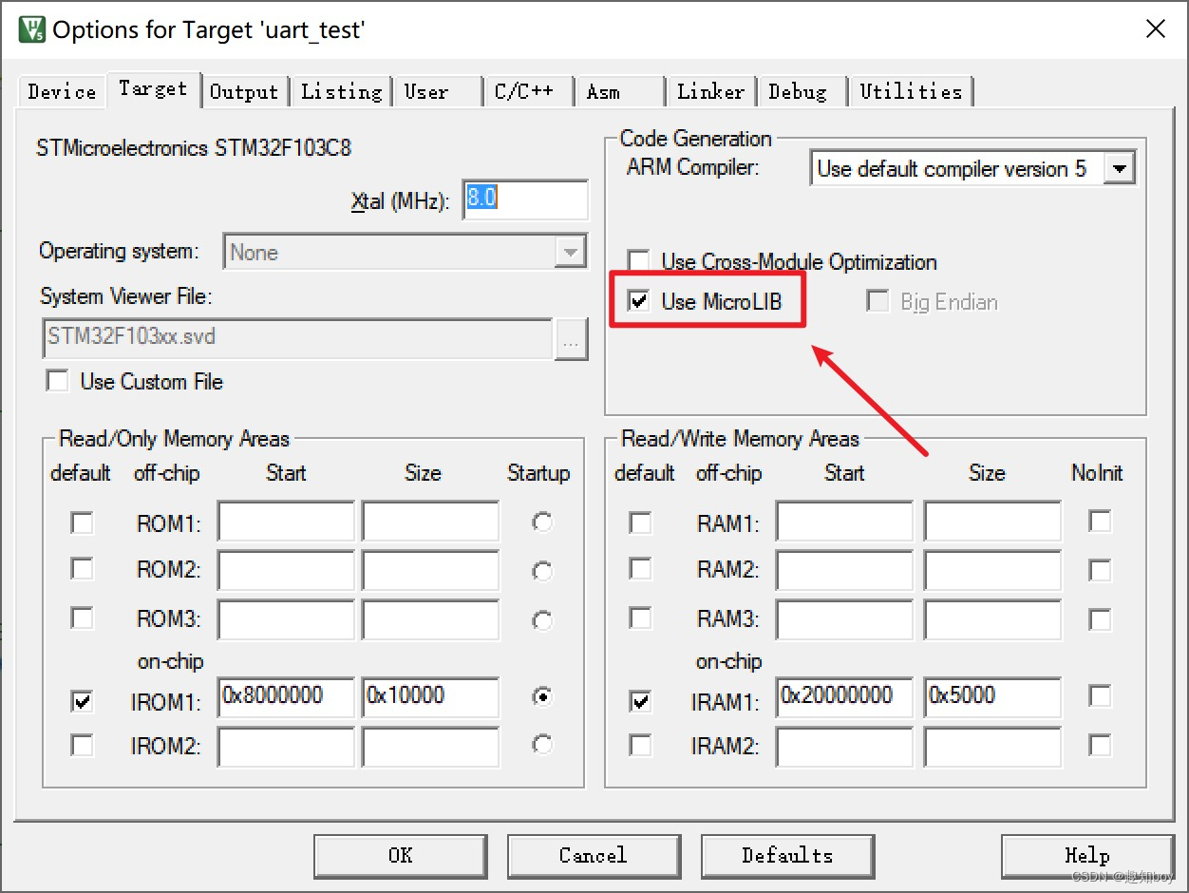Click the IRAM1 Start address field
Image resolution: width=1189 pixels, height=893 pixels.
coord(844,696)
